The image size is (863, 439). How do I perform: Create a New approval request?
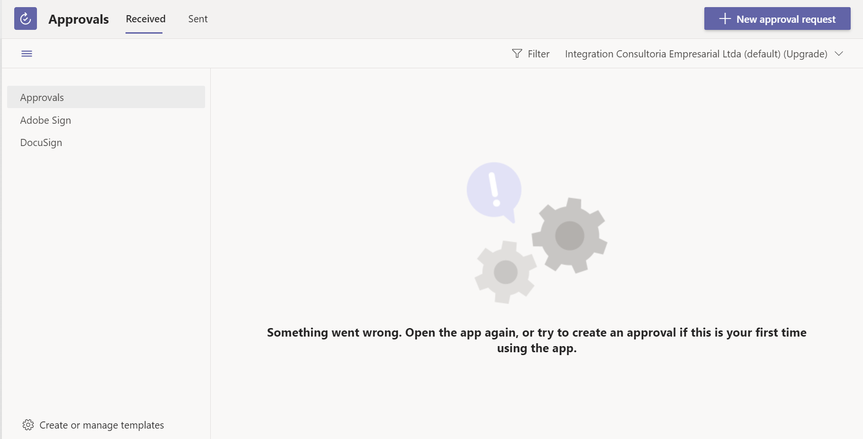pyautogui.click(x=777, y=18)
